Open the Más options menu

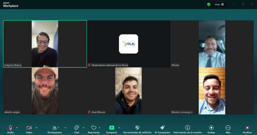pyautogui.click(x=228, y=129)
